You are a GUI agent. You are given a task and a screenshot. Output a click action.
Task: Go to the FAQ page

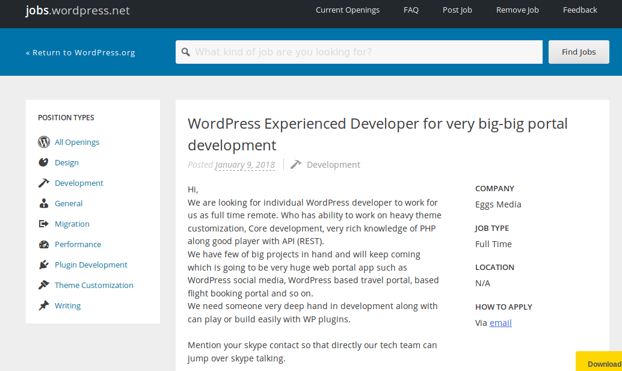coord(411,10)
